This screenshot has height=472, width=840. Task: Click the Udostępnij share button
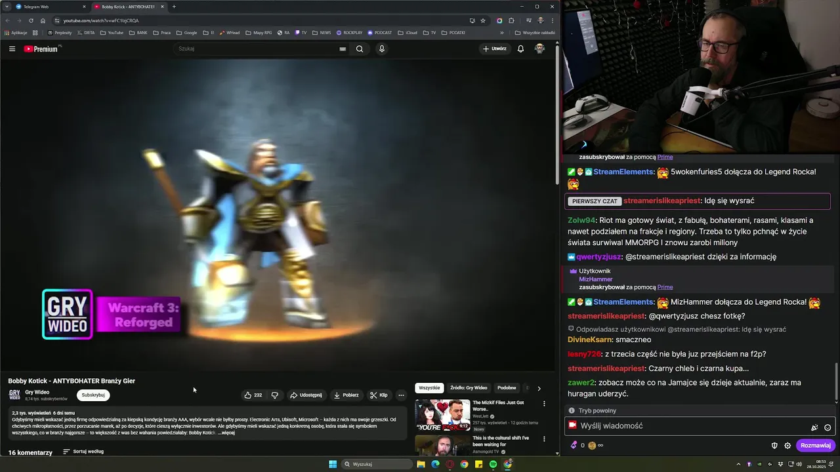click(x=306, y=395)
